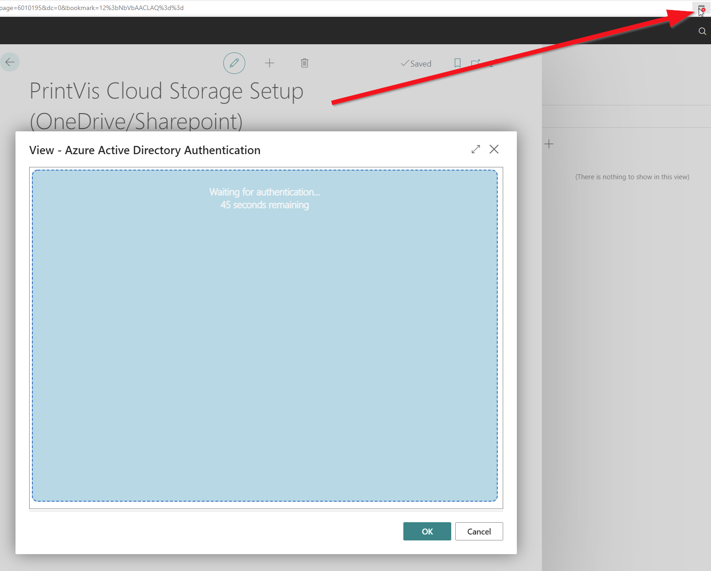This screenshot has height=571, width=711.
Task: Click the pop-up blocked icon in address bar
Action: (x=701, y=8)
